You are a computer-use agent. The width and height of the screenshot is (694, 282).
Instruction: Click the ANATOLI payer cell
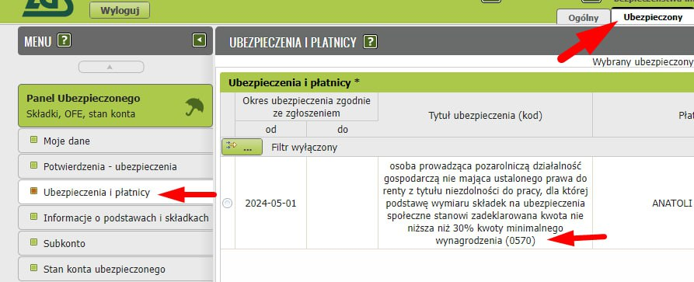tap(643, 204)
